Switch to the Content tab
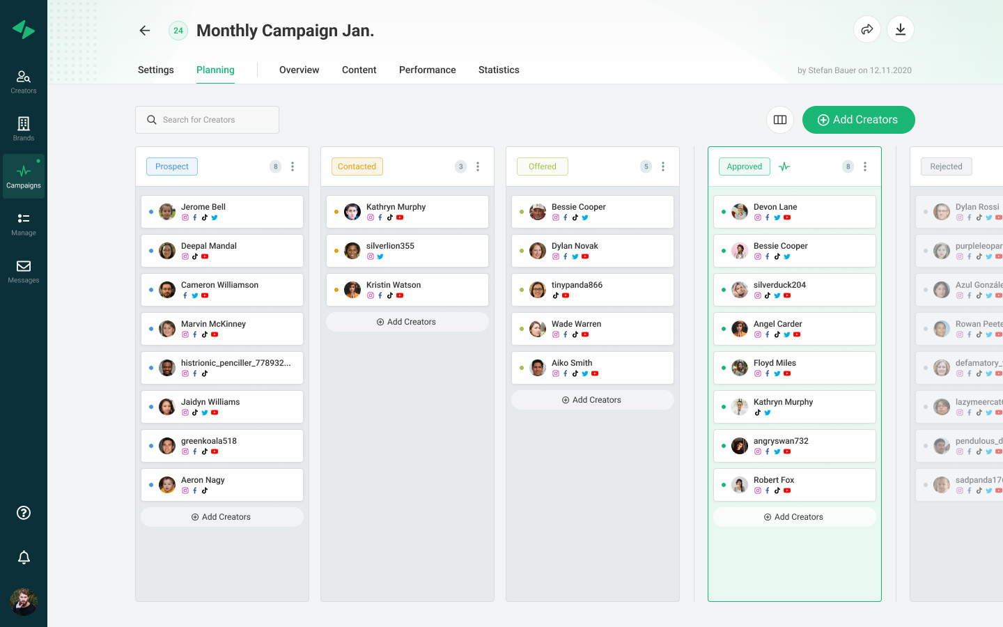 359,70
